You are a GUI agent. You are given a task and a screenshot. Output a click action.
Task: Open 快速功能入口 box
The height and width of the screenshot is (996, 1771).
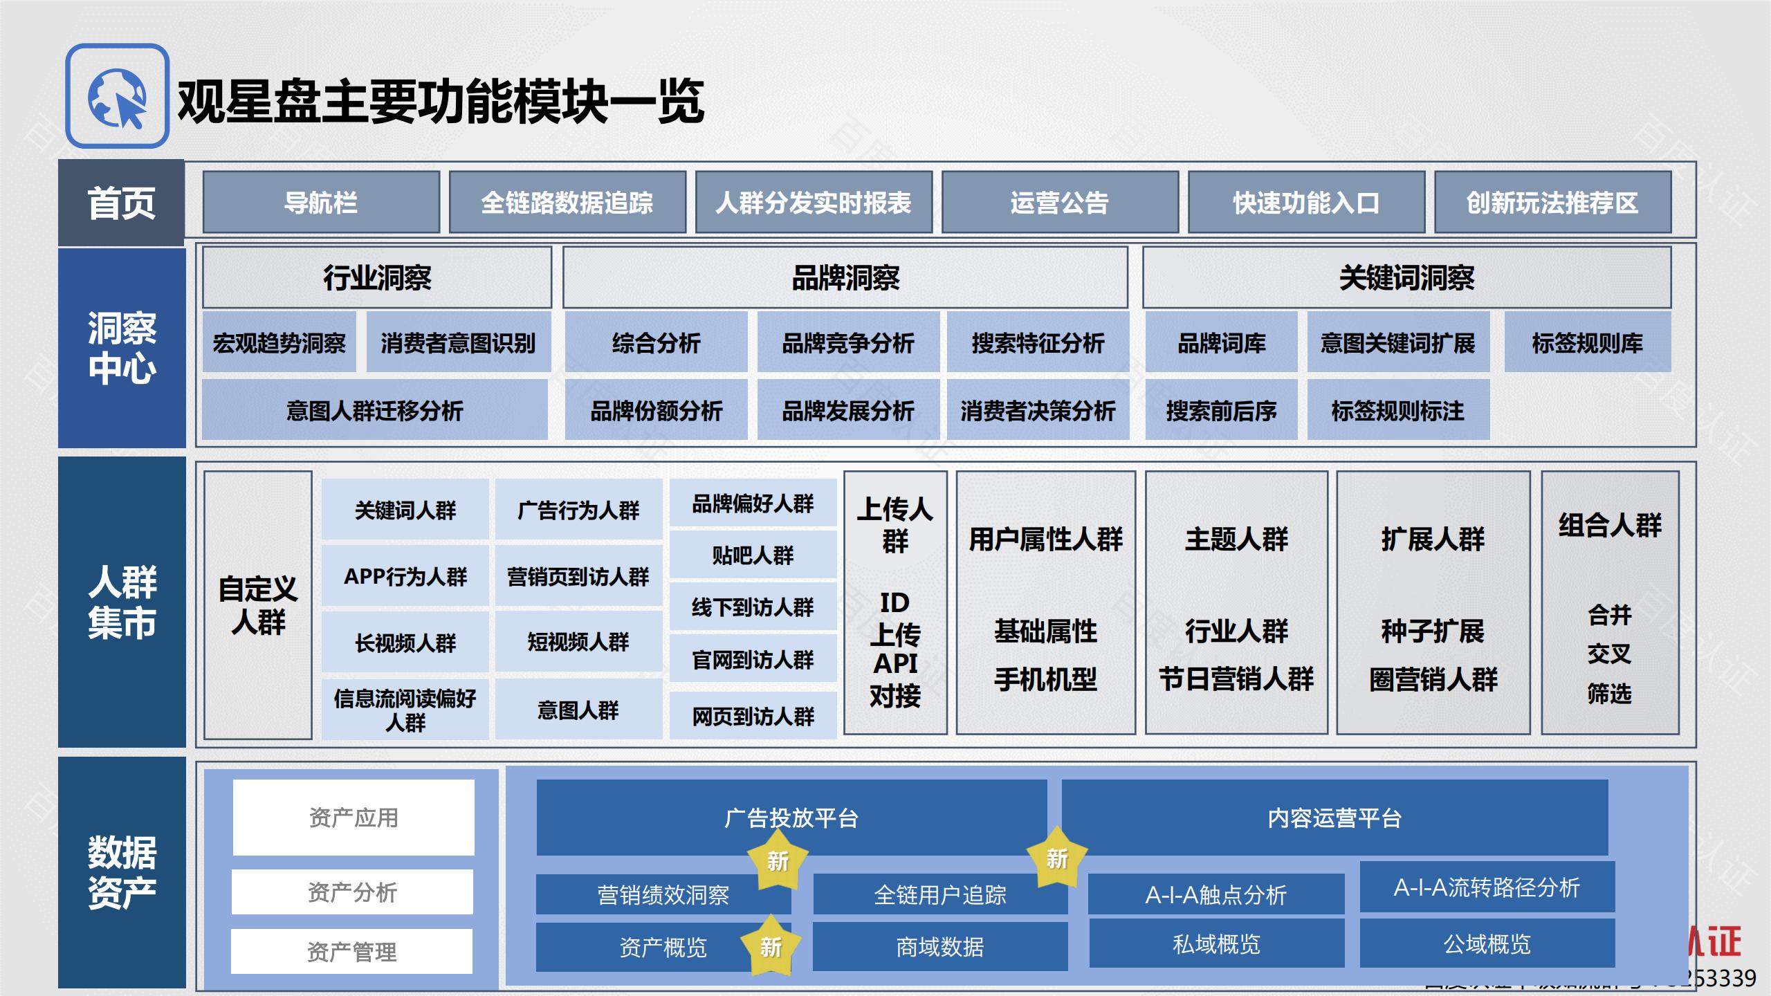(1306, 203)
